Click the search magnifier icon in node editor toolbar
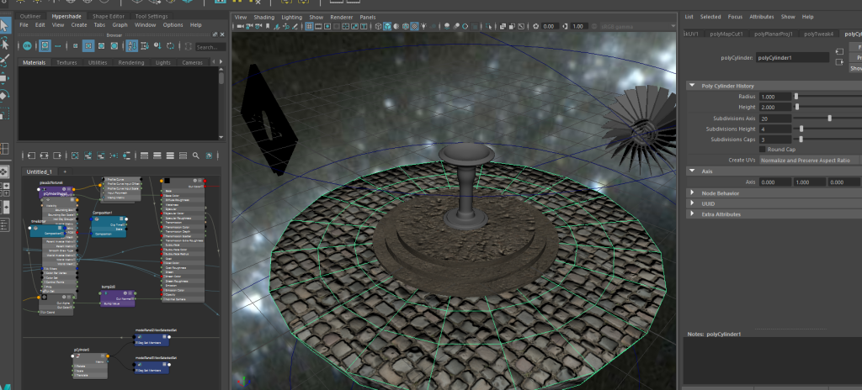 click(x=195, y=155)
